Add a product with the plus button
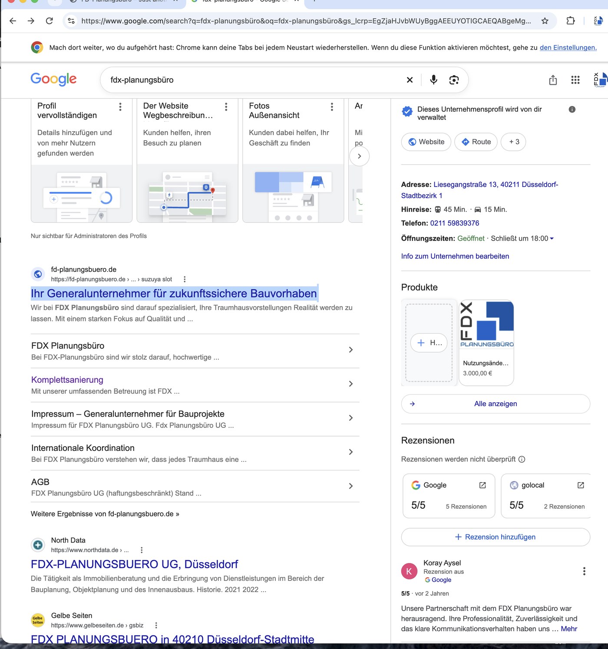Image resolution: width=608 pixels, height=649 pixels. (429, 343)
